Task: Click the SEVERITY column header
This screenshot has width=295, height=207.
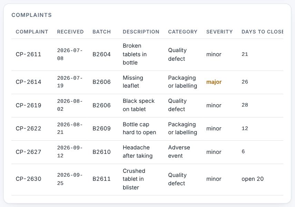Action: coord(219,32)
